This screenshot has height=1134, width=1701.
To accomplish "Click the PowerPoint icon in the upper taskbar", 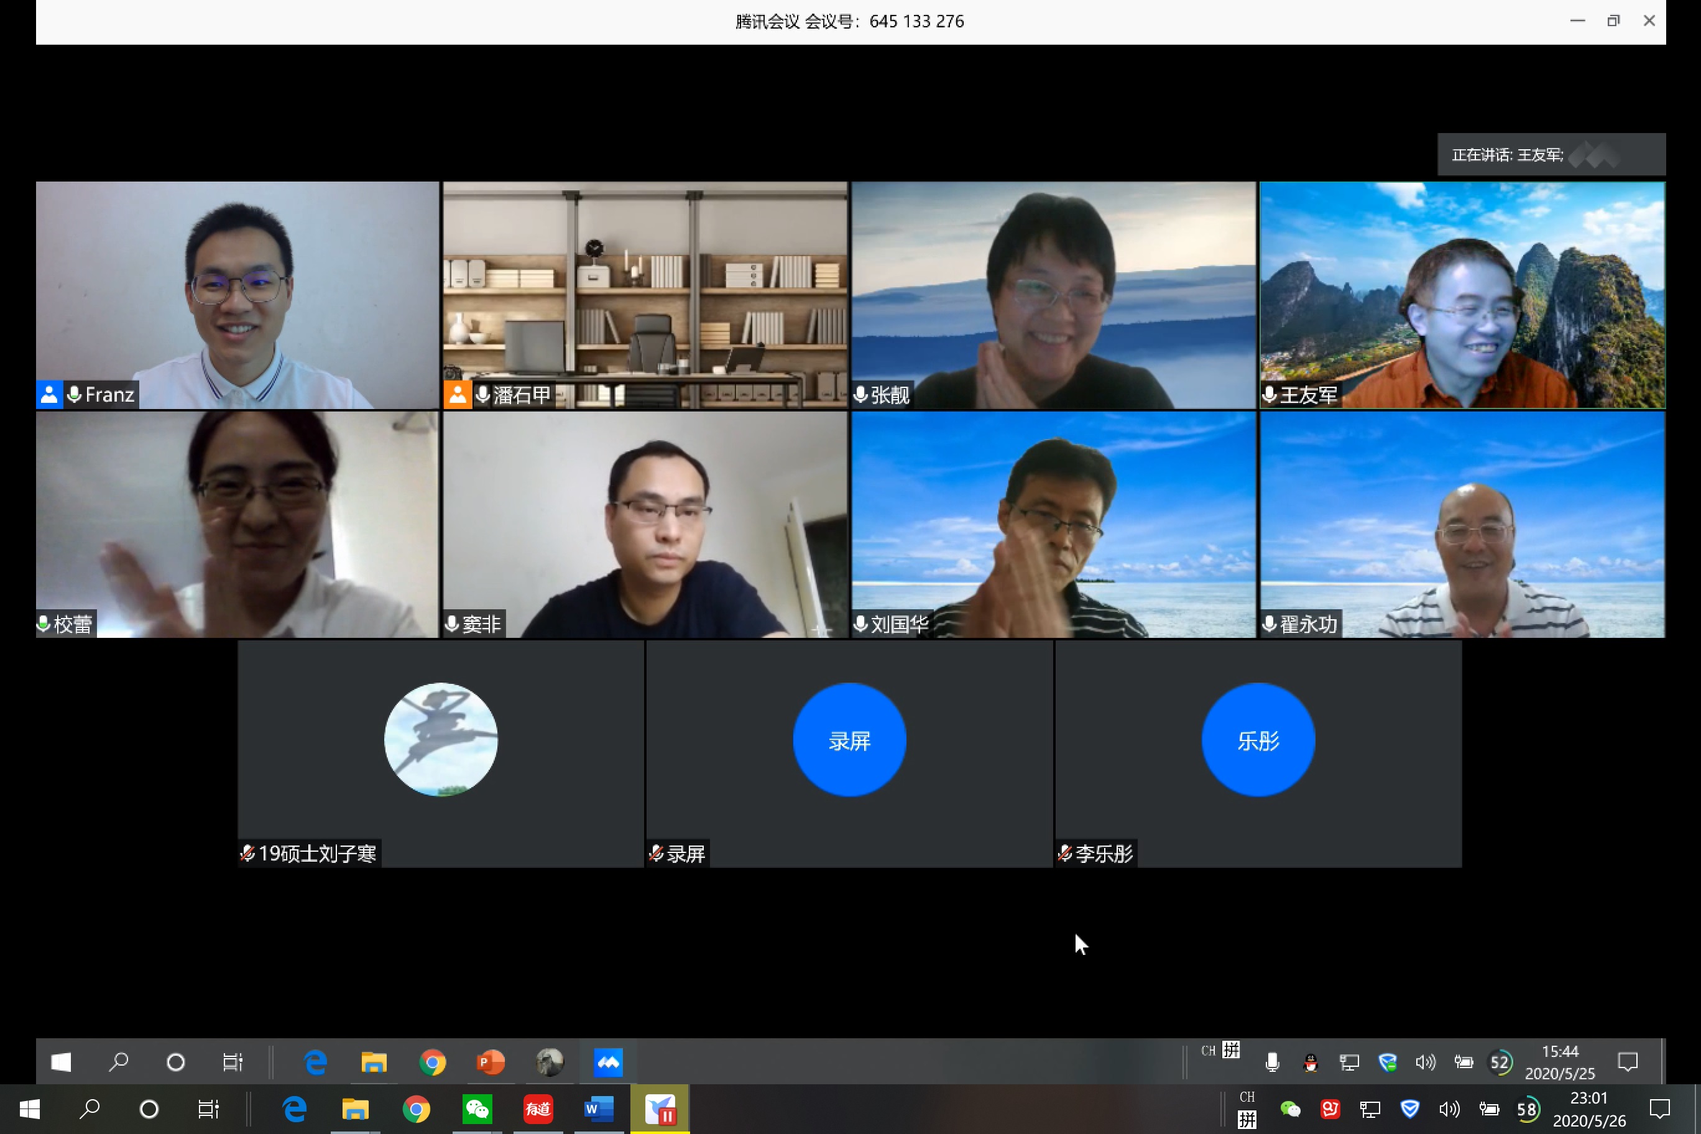I will [491, 1062].
